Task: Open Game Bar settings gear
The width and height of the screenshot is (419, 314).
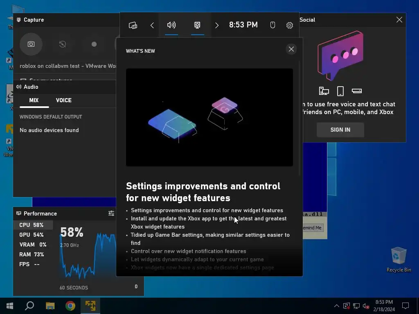Action: coord(289,25)
